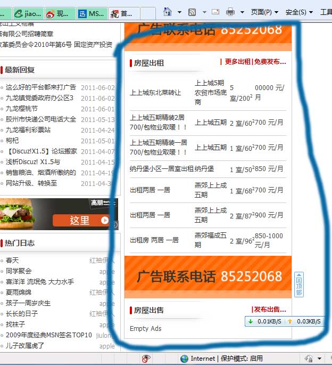The height and width of the screenshot is (365, 332).
Task: Click the Internet zone globe icon
Action: (184, 359)
